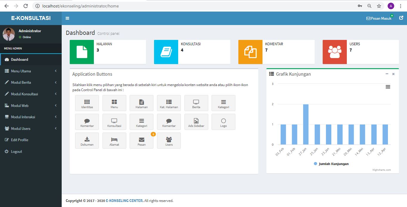Open the Ads Sidebar icon button
Screen dimensions: 407x207
(196, 122)
